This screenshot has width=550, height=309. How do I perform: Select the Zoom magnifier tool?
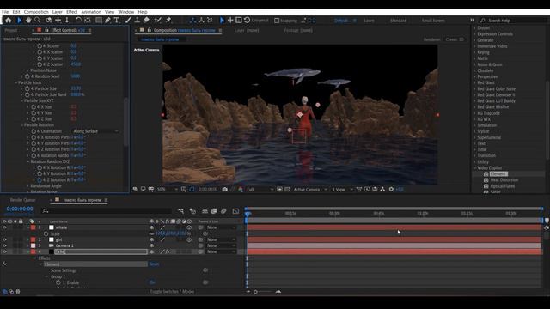(38, 21)
